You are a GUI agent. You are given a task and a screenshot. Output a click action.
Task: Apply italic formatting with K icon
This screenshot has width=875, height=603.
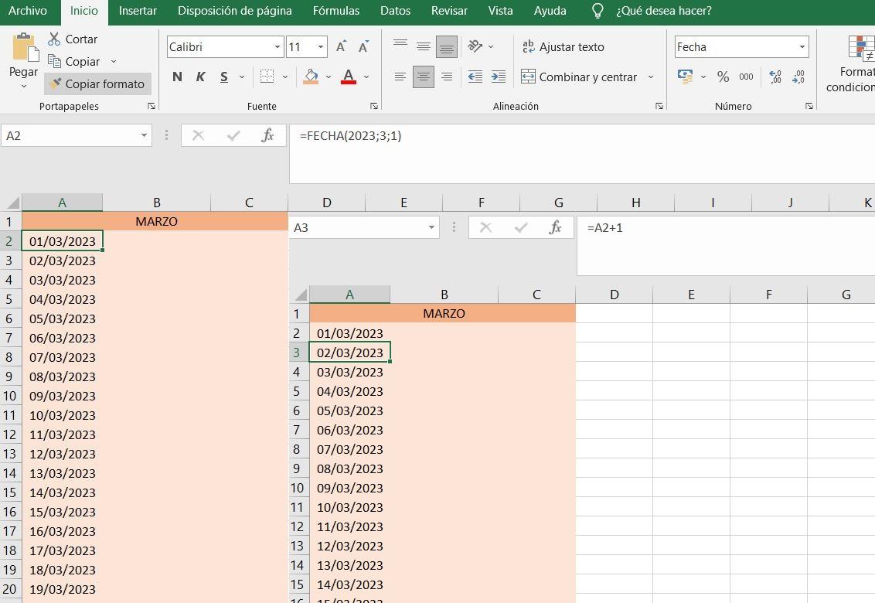pos(200,77)
